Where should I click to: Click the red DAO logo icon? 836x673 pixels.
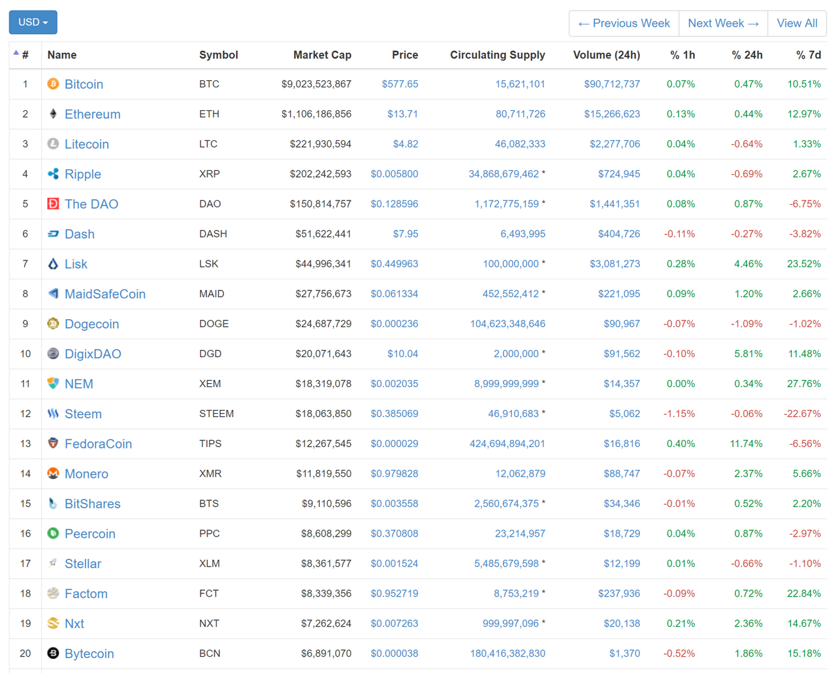pos(53,204)
